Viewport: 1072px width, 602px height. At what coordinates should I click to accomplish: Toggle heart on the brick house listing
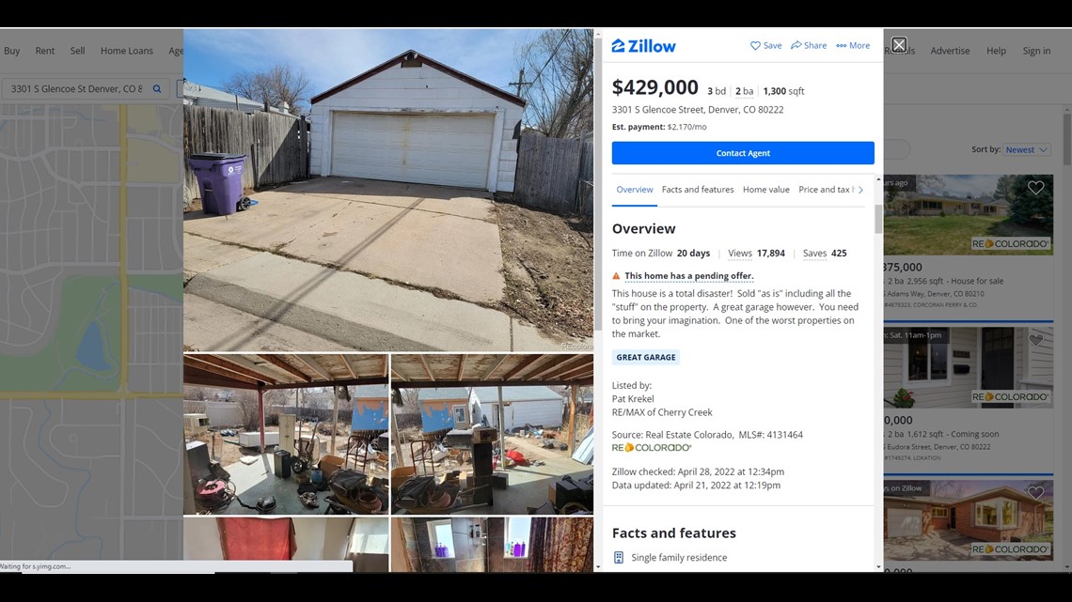[1035, 492]
